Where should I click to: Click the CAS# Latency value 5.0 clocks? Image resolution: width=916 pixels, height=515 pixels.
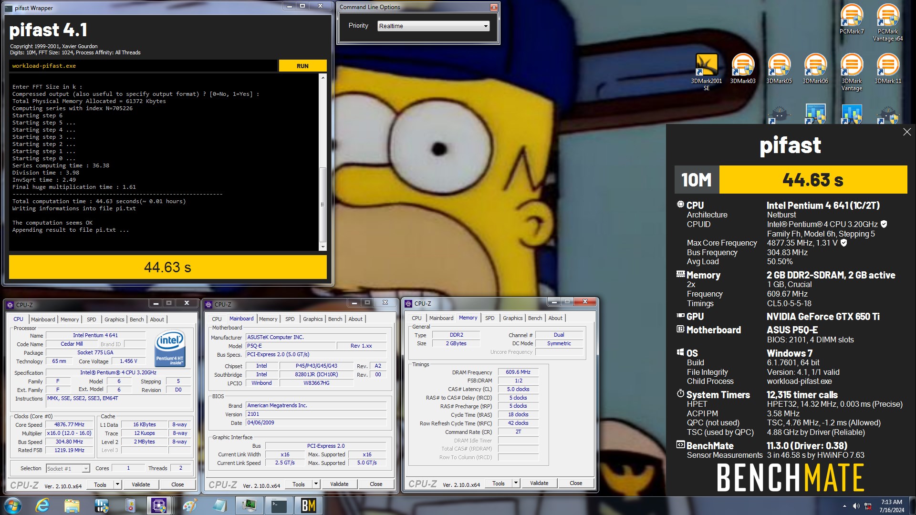click(x=518, y=389)
